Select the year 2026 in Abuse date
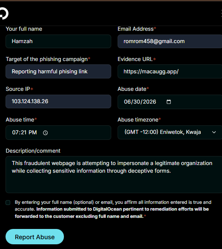Screen dimensions: 222x249 pos(149,102)
